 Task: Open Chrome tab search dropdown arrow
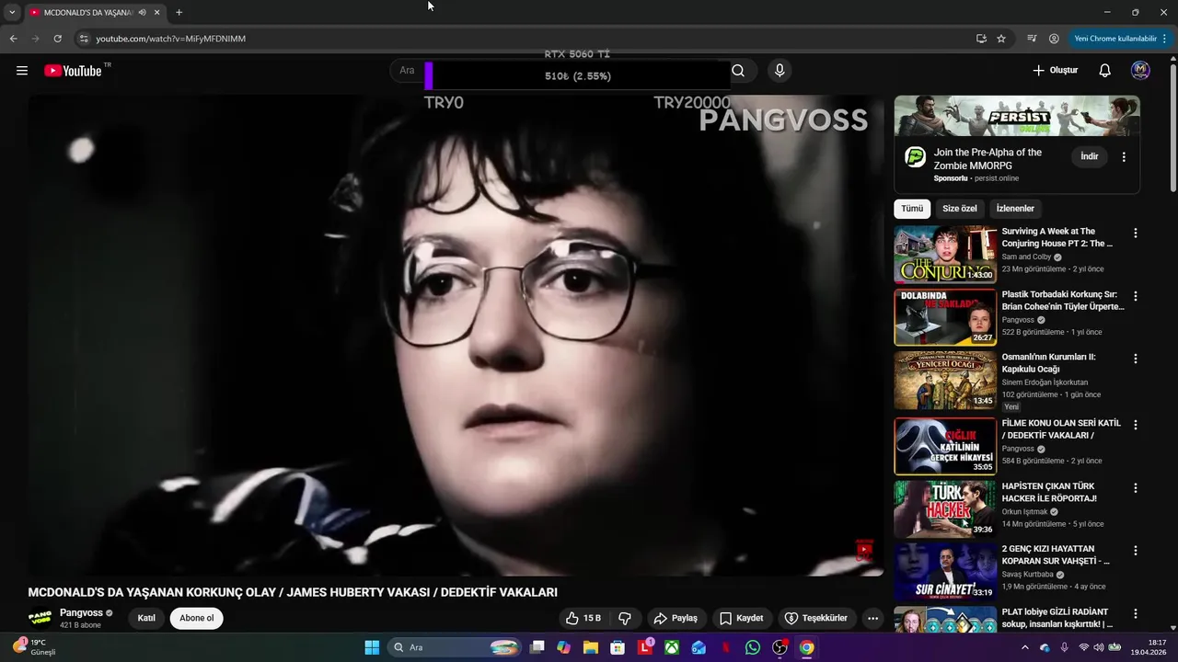tap(12, 13)
